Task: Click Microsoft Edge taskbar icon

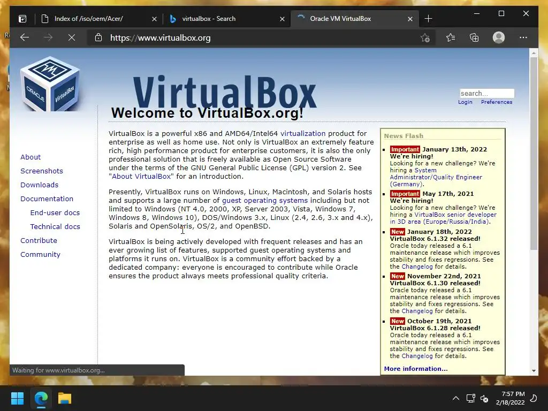Action: click(41, 398)
